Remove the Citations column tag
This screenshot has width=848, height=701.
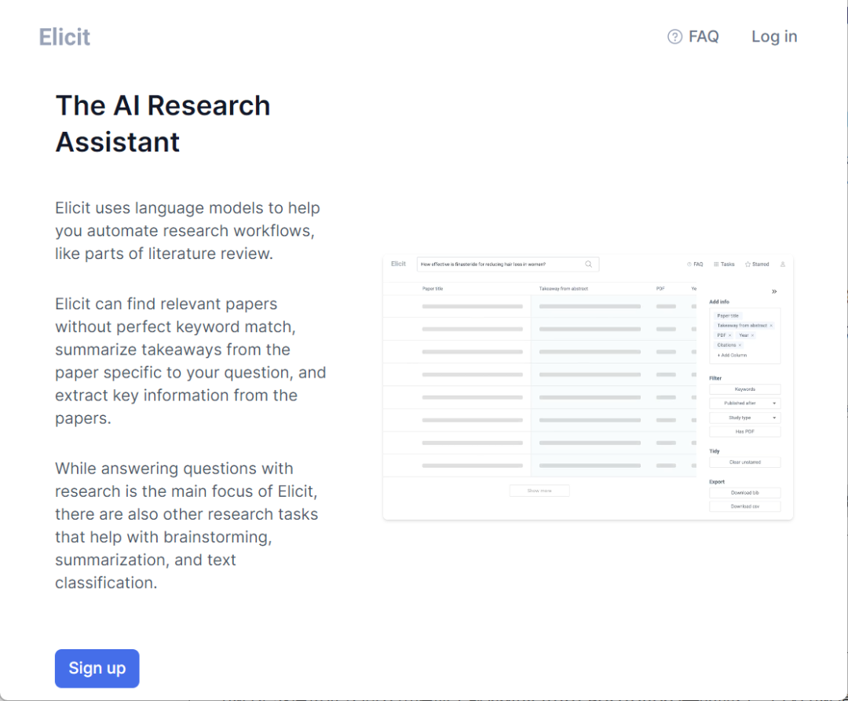click(740, 345)
